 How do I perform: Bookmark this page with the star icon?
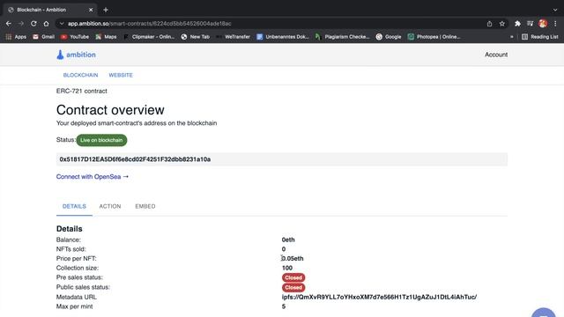pos(502,24)
